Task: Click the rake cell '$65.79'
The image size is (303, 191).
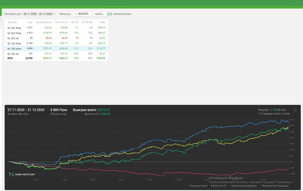Action: (102, 43)
